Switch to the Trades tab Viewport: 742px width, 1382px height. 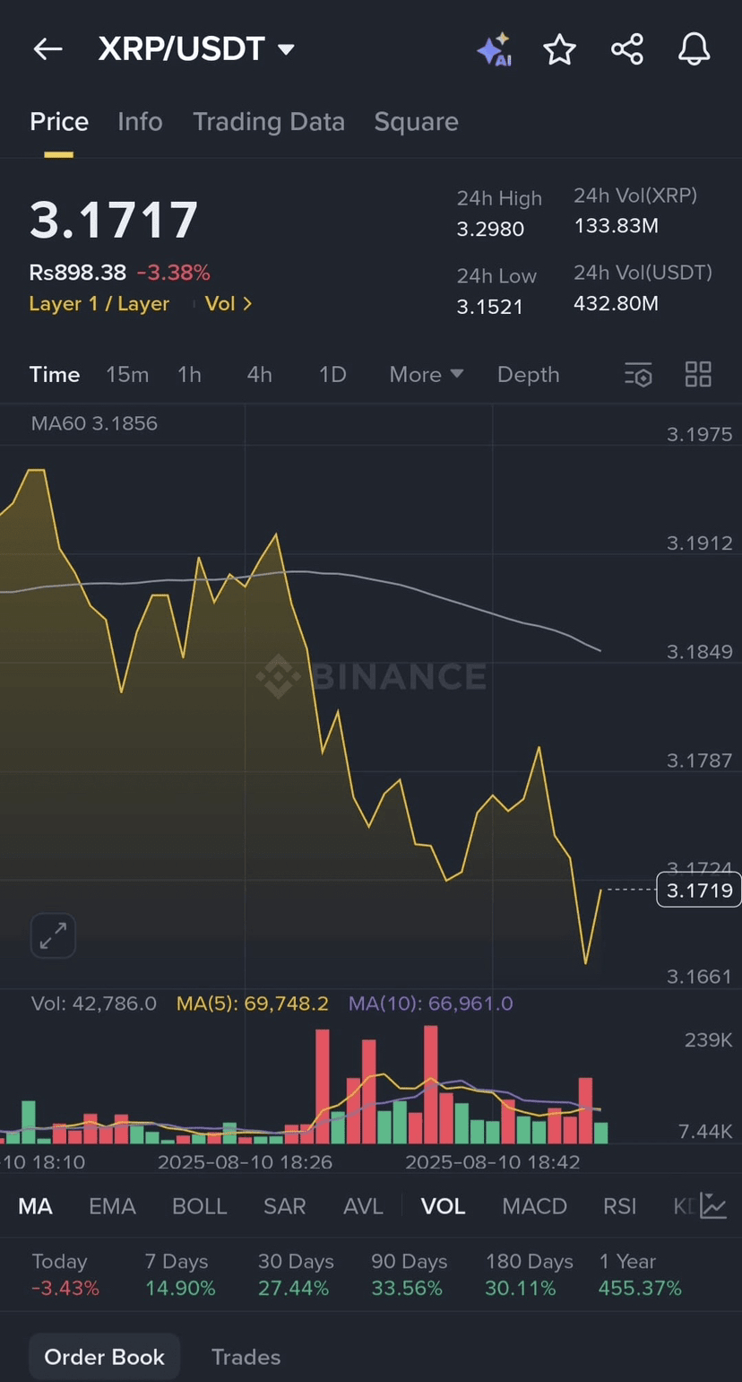246,1357
